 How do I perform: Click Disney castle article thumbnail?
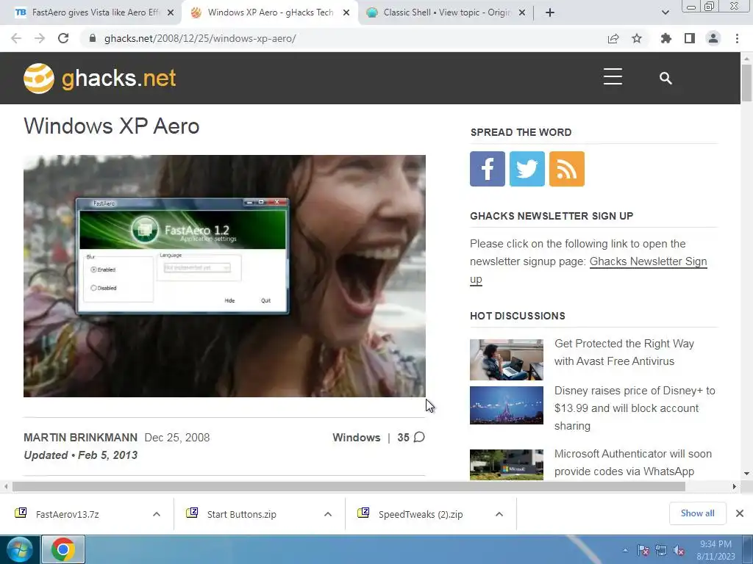pos(507,405)
